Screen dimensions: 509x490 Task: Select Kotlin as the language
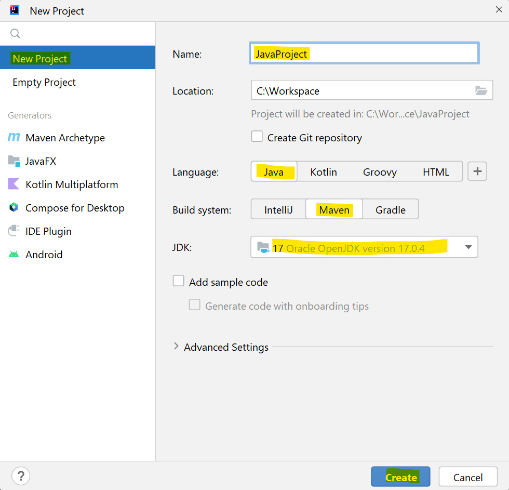point(323,171)
